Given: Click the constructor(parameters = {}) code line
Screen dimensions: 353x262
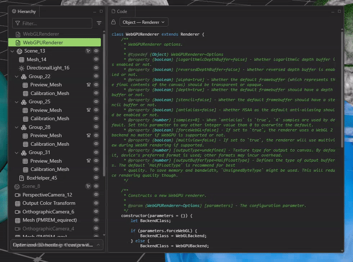Looking at the screenshot, I should click(x=157, y=216).
